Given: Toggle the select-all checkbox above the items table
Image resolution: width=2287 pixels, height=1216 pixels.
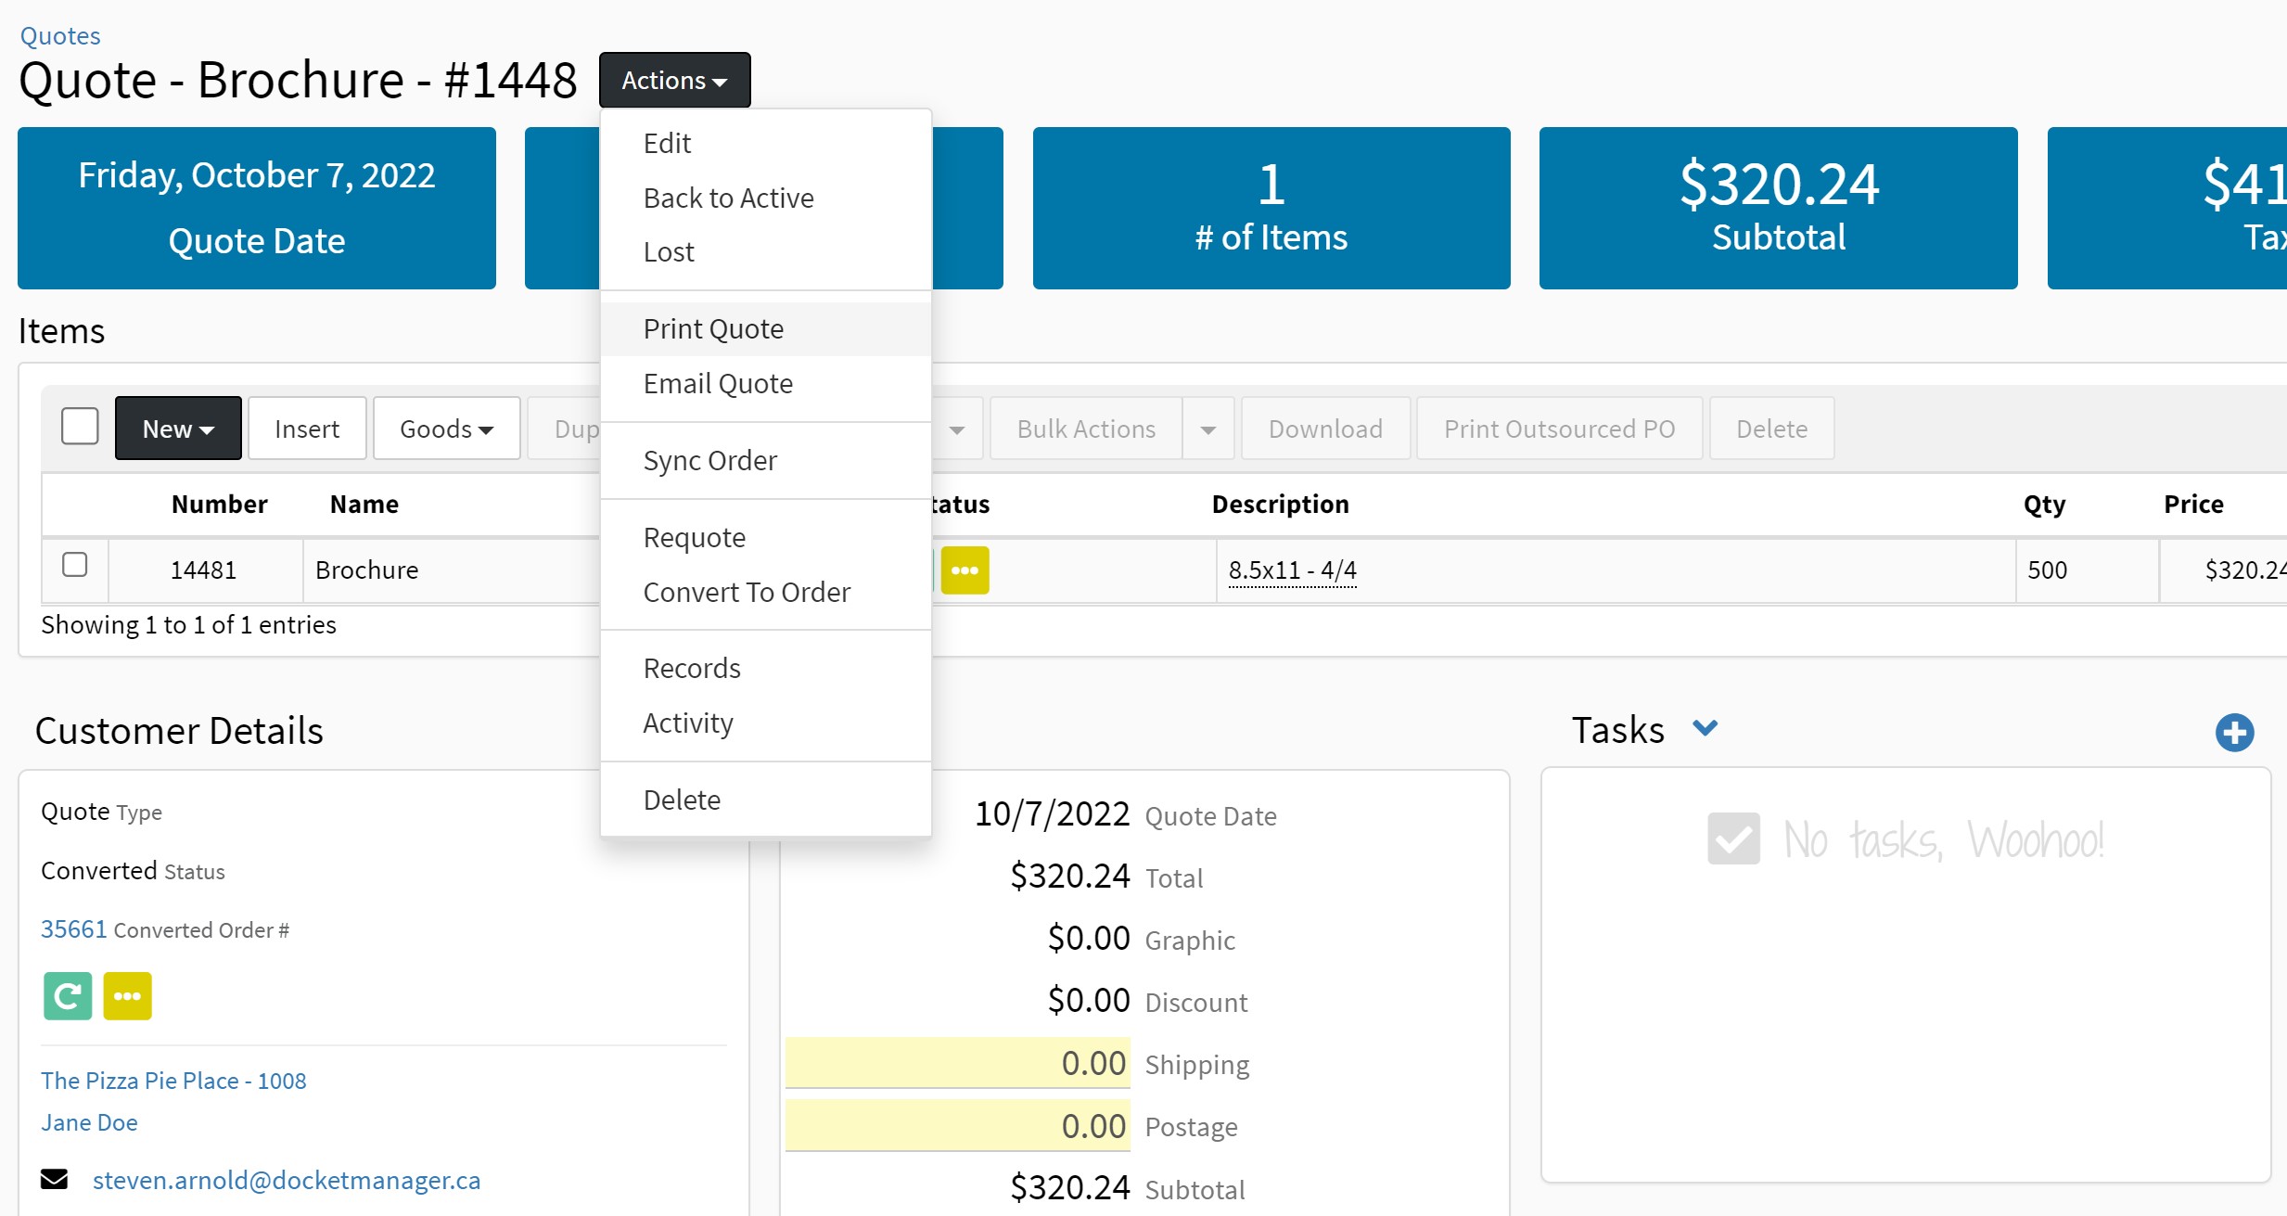Looking at the screenshot, I should [79, 425].
